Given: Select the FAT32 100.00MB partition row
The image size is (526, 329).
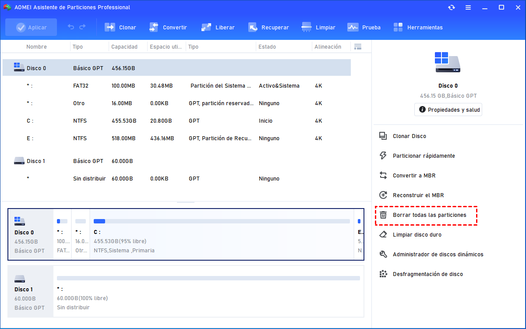Looking at the screenshot, I should (177, 86).
